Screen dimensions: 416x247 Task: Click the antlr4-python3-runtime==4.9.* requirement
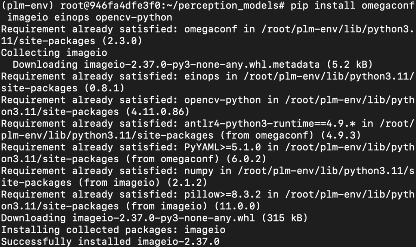(x=270, y=124)
